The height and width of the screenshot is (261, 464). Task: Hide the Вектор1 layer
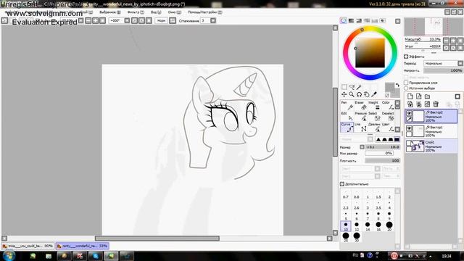point(409,128)
